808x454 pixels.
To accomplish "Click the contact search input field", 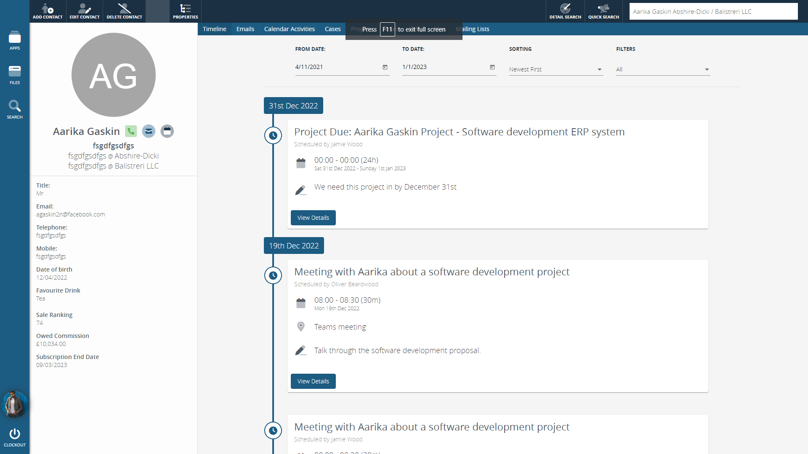I will pyautogui.click(x=713, y=11).
